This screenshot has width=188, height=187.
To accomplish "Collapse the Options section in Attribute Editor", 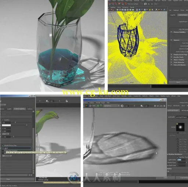I will pyautogui.click(x=171, y=40).
